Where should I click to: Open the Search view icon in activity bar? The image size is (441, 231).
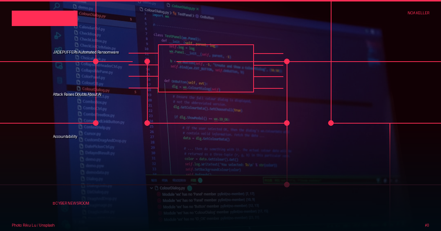57,5
